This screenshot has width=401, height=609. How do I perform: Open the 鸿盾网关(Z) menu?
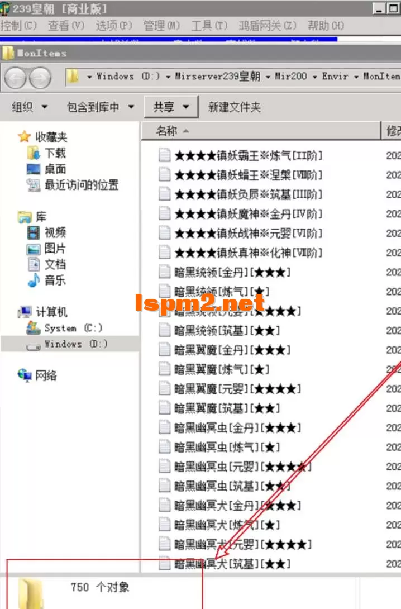point(267,26)
